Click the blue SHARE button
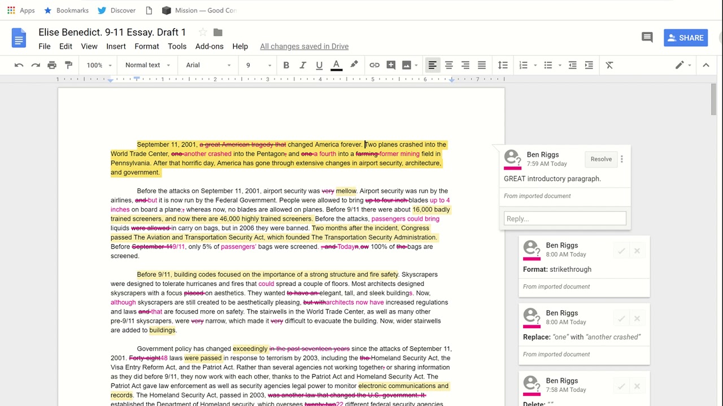Screen dimensions: 723x406 coord(686,38)
